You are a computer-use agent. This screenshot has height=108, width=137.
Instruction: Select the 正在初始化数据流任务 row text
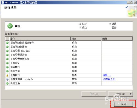[x=22, y=43]
